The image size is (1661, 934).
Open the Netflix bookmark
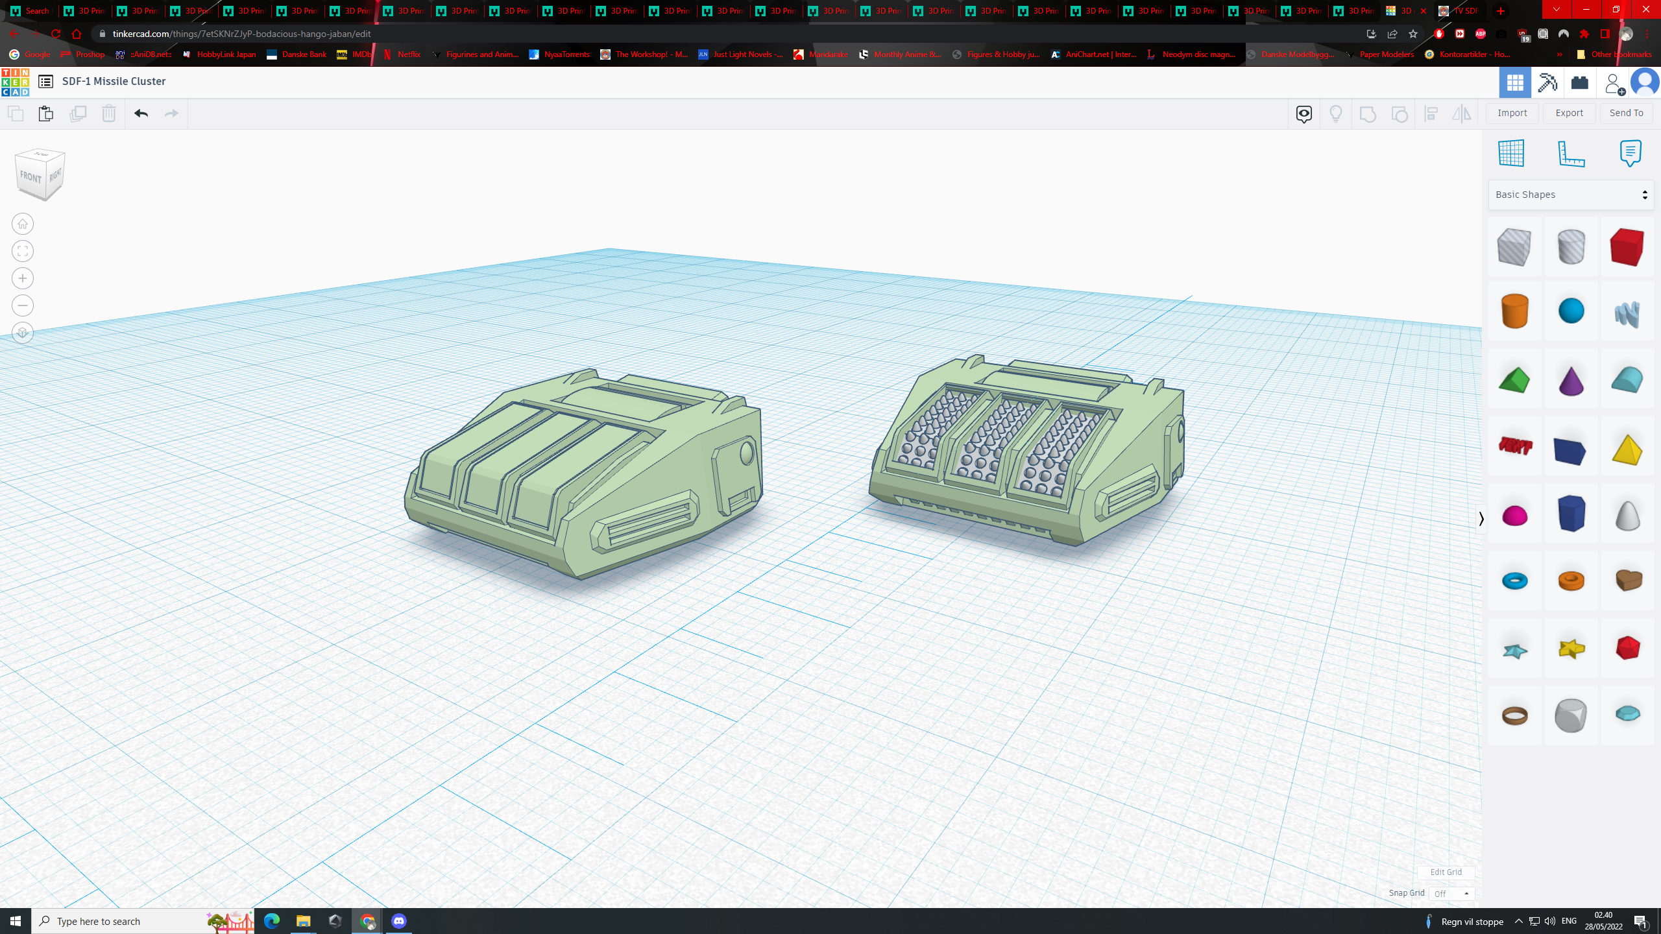pos(402,54)
